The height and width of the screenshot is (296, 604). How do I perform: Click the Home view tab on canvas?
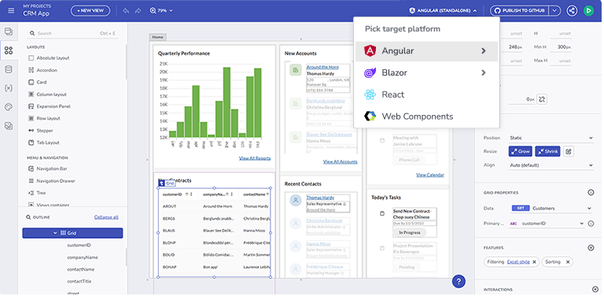point(157,37)
